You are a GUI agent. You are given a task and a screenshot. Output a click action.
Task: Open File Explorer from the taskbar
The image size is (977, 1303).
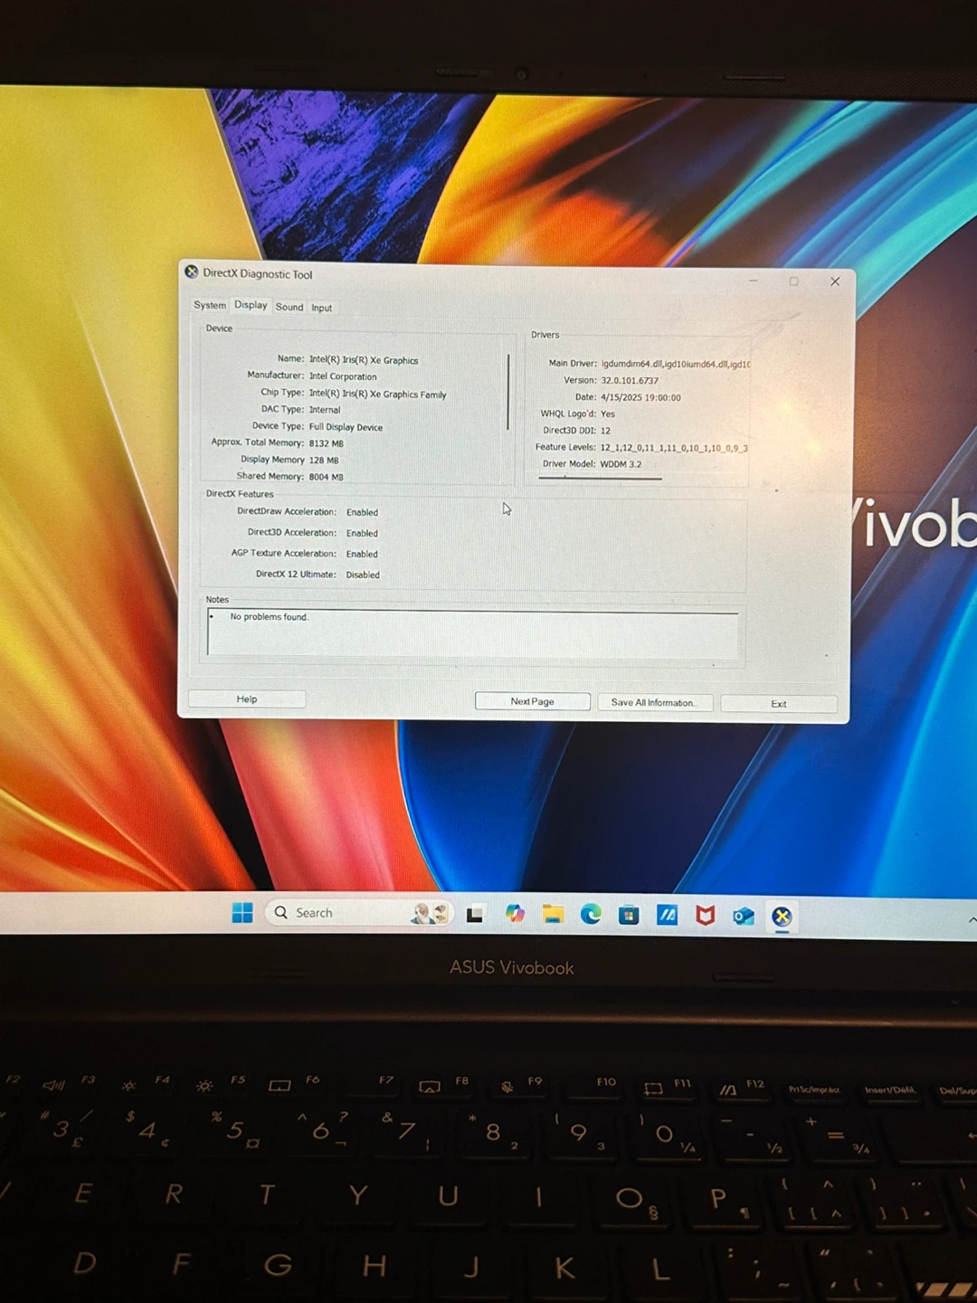[553, 915]
